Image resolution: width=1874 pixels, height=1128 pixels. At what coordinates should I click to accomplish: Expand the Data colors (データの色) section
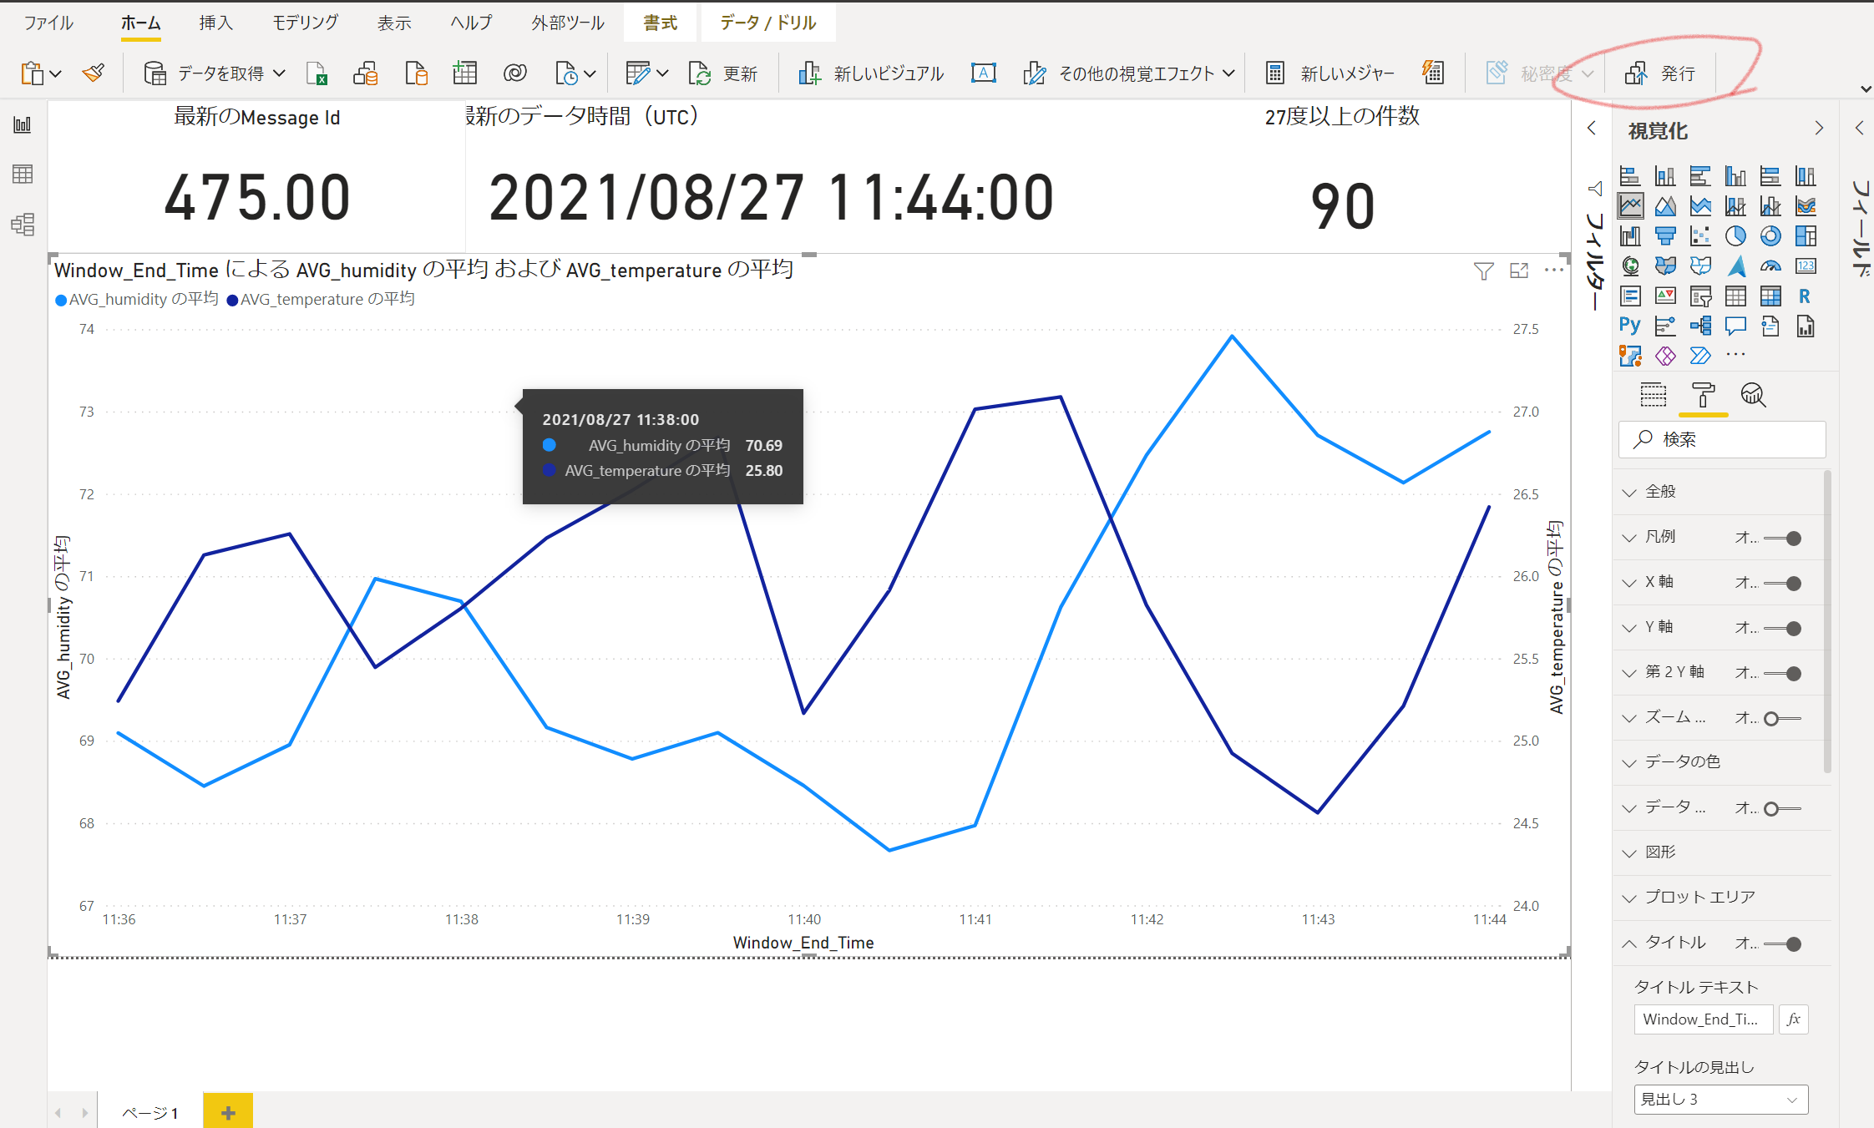click(x=1682, y=762)
